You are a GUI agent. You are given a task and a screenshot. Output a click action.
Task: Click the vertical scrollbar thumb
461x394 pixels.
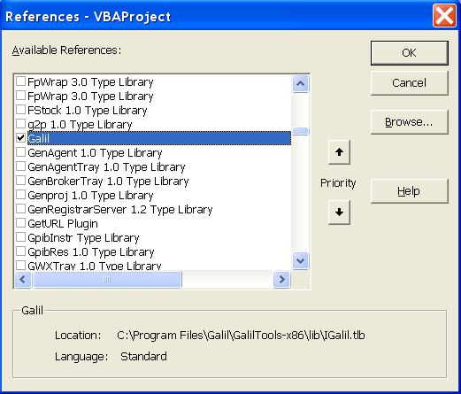(301, 131)
